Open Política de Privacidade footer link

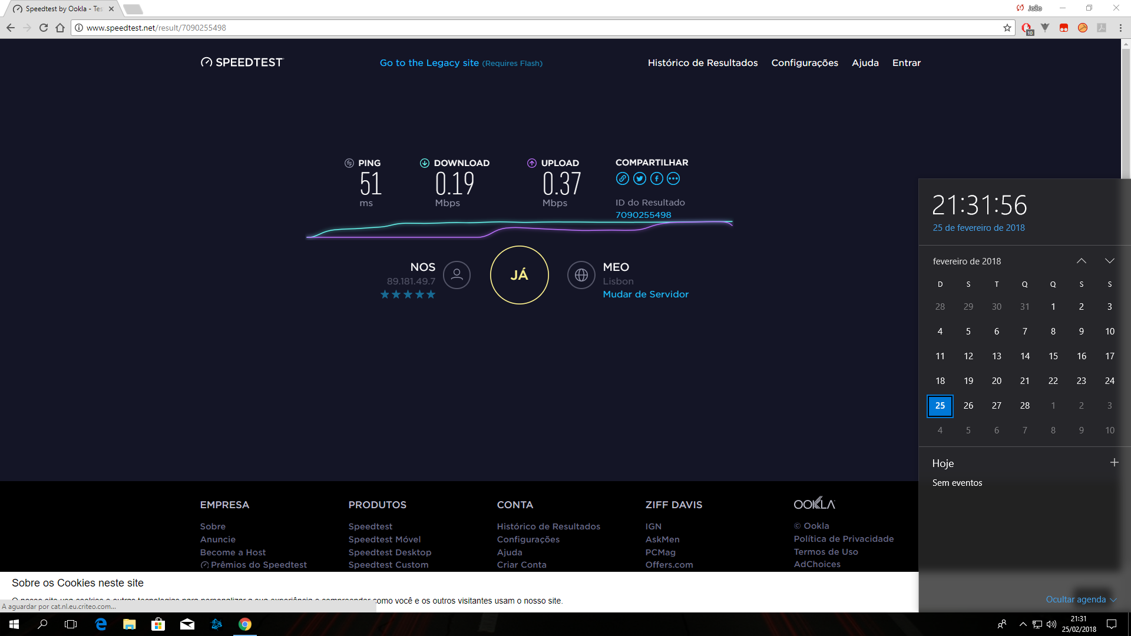[844, 539]
